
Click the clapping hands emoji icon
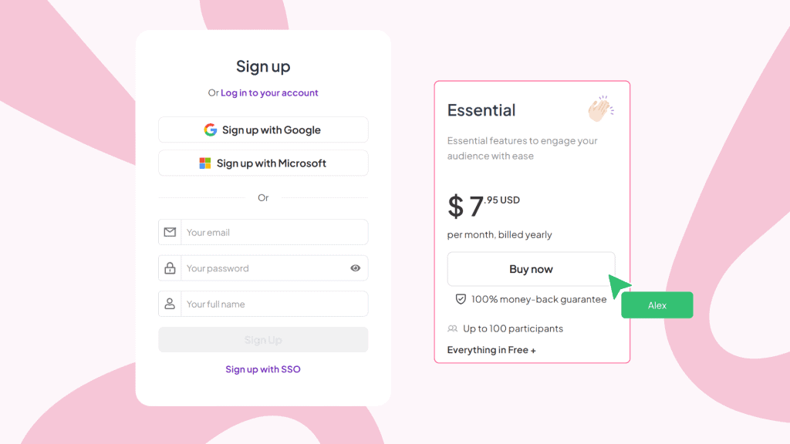click(599, 109)
